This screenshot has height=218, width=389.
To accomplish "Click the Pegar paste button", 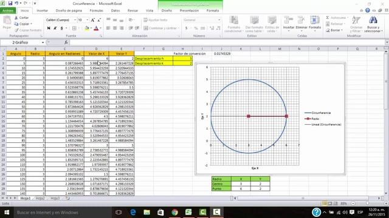I will tap(7, 22).
